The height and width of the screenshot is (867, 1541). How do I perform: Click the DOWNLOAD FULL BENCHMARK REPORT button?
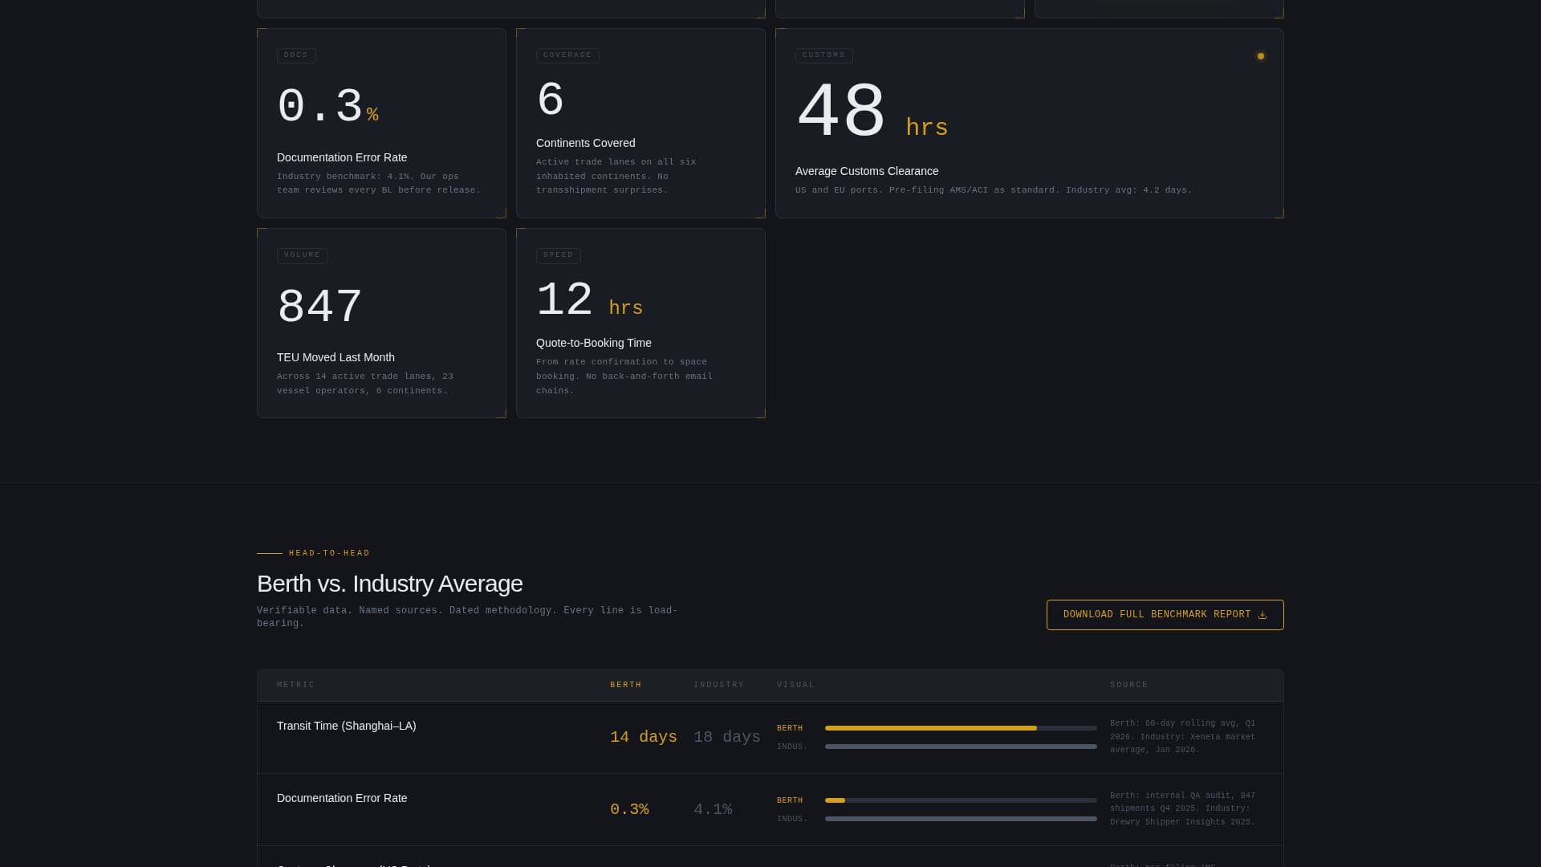click(x=1165, y=614)
